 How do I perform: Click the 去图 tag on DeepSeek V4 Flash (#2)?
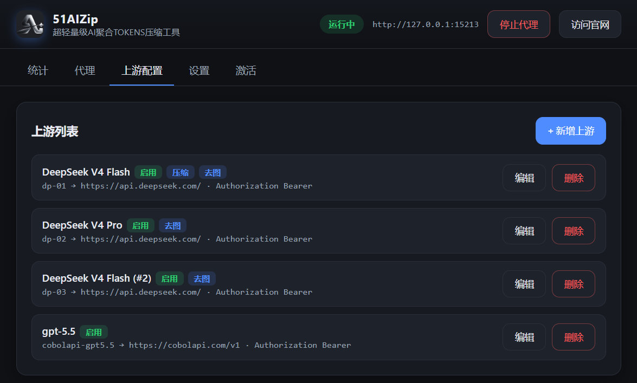(202, 278)
